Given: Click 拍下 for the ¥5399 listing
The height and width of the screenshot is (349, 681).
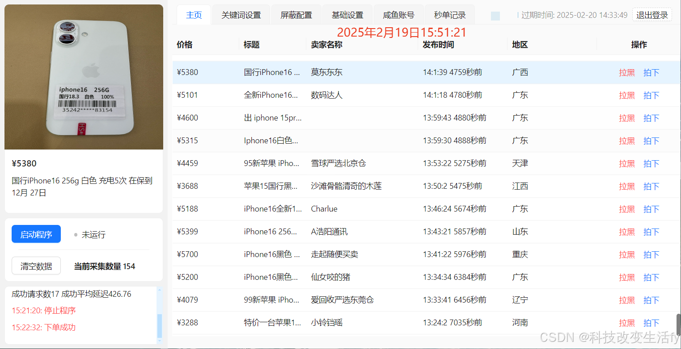Looking at the screenshot, I should click(651, 232).
